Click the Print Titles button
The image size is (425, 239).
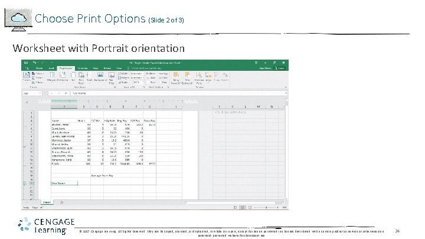112,78
